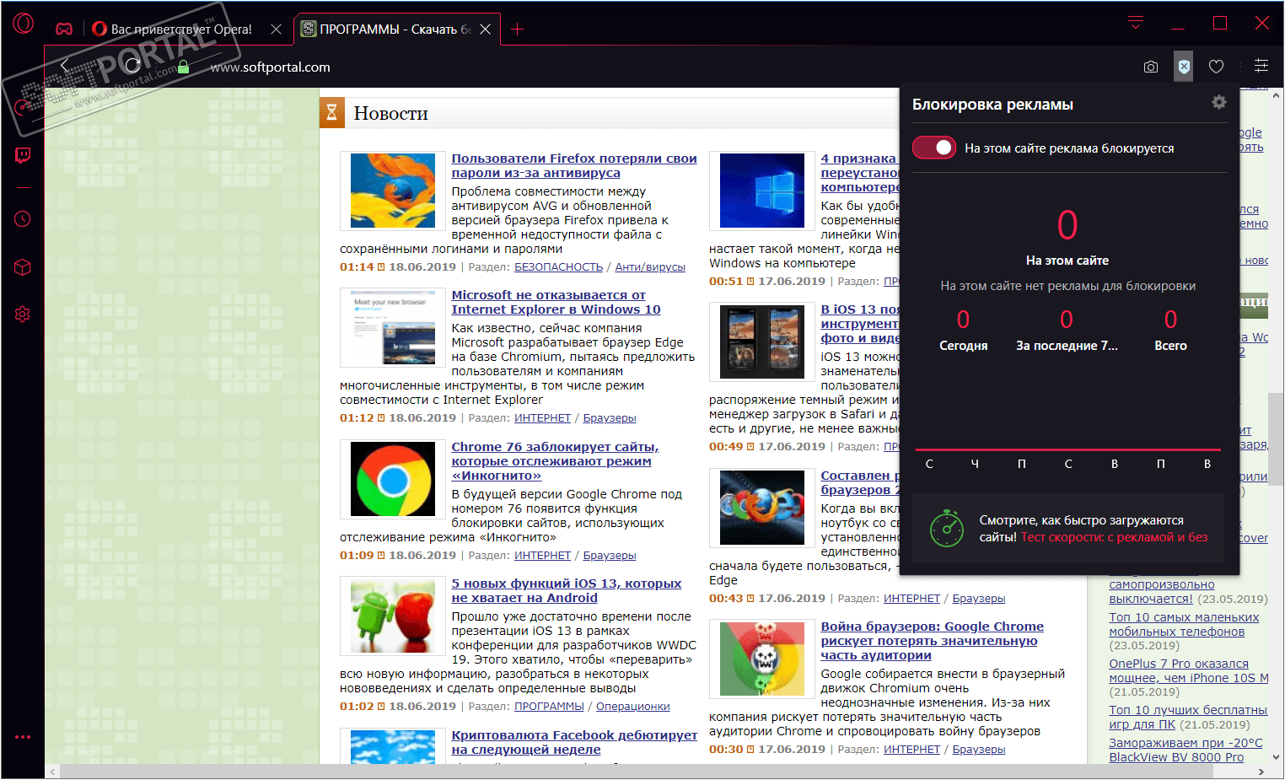Open Easy Setup sliders icon
This screenshot has height=780, width=1285.
pyautogui.click(x=1261, y=66)
